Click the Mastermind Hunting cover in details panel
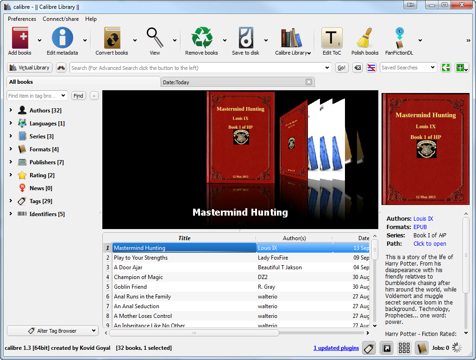Viewport: 476px width, 360px height. [426, 149]
